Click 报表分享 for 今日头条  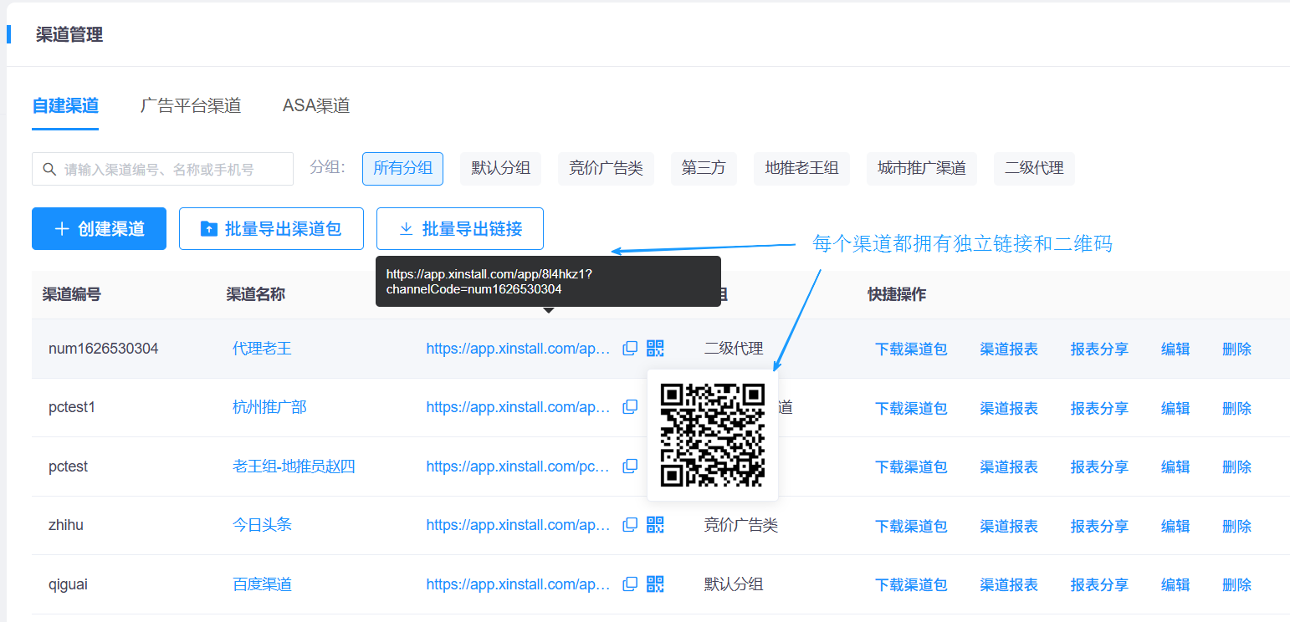[1099, 526]
